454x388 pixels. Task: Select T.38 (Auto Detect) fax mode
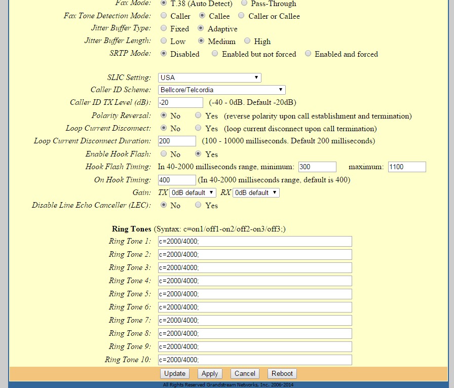click(x=164, y=3)
